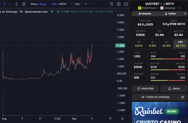Expand more social links chevron
The width and height of the screenshot is (188, 123).
185,14
